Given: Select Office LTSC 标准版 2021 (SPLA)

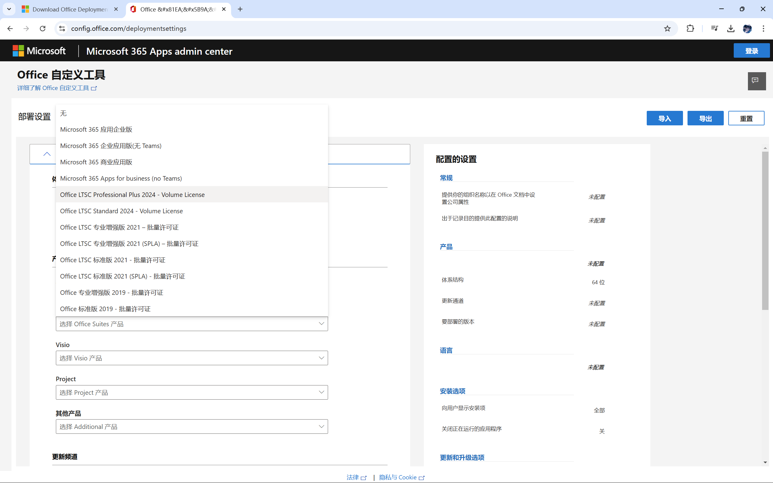Looking at the screenshot, I should 192,276.
